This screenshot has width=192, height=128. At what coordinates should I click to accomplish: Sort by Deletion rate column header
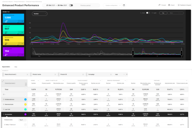click(x=120, y=83)
